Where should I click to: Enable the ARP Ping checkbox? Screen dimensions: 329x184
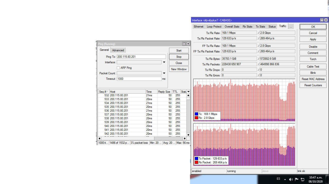[118, 68]
